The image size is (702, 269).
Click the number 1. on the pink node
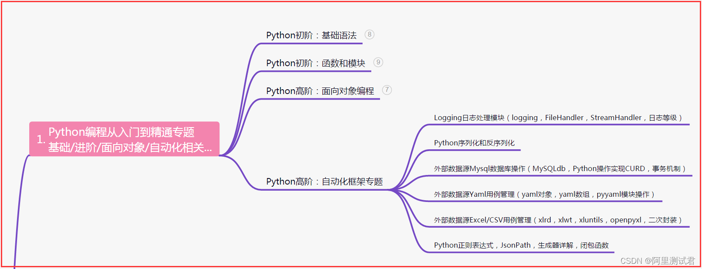point(41,139)
